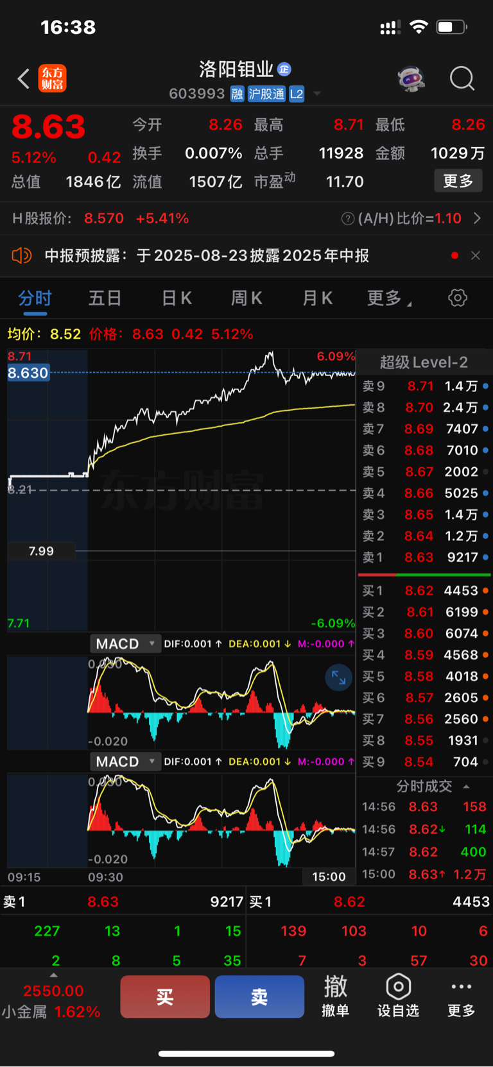
Task: Open the 买1 8.62 queue summary row
Action: tap(370, 901)
